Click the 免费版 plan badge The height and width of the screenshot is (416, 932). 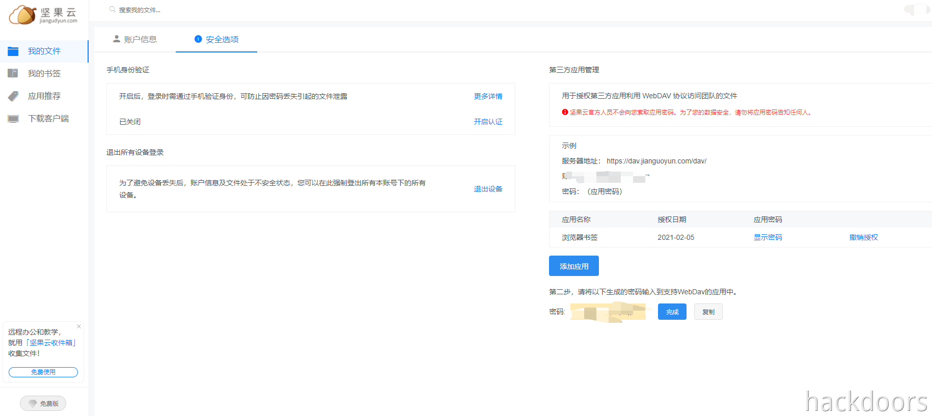point(43,403)
